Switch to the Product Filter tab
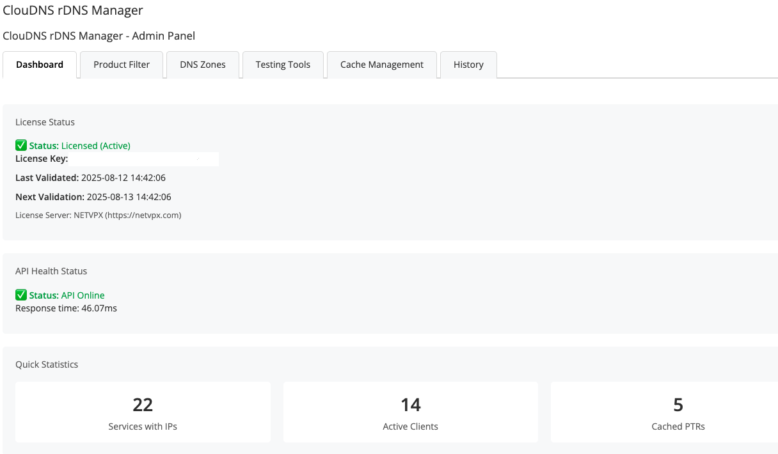The image size is (778, 454). pos(122,65)
